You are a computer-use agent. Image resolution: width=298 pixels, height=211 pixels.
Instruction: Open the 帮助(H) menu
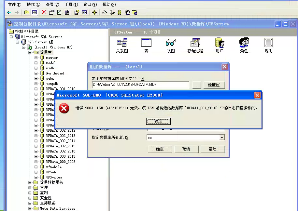pyautogui.click(x=109, y=5)
